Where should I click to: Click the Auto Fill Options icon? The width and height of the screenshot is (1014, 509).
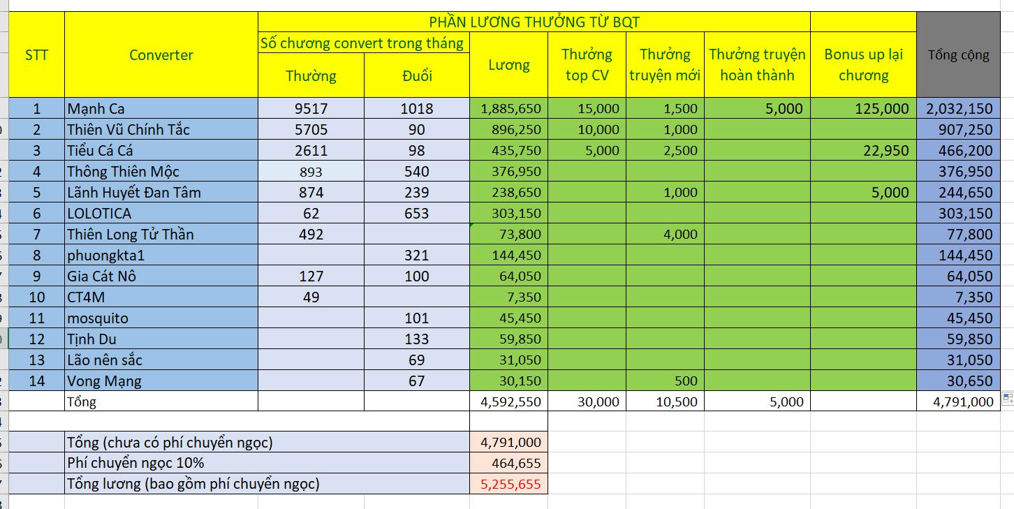[1007, 398]
